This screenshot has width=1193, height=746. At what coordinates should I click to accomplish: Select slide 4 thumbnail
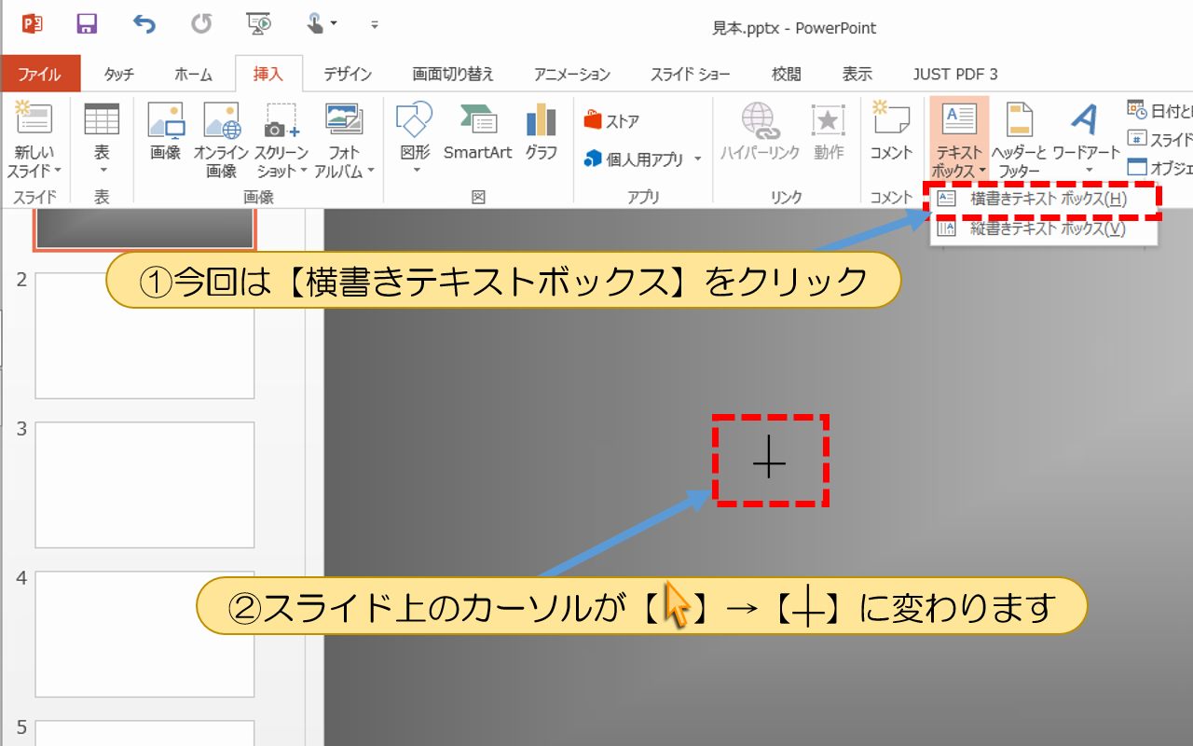(144, 634)
